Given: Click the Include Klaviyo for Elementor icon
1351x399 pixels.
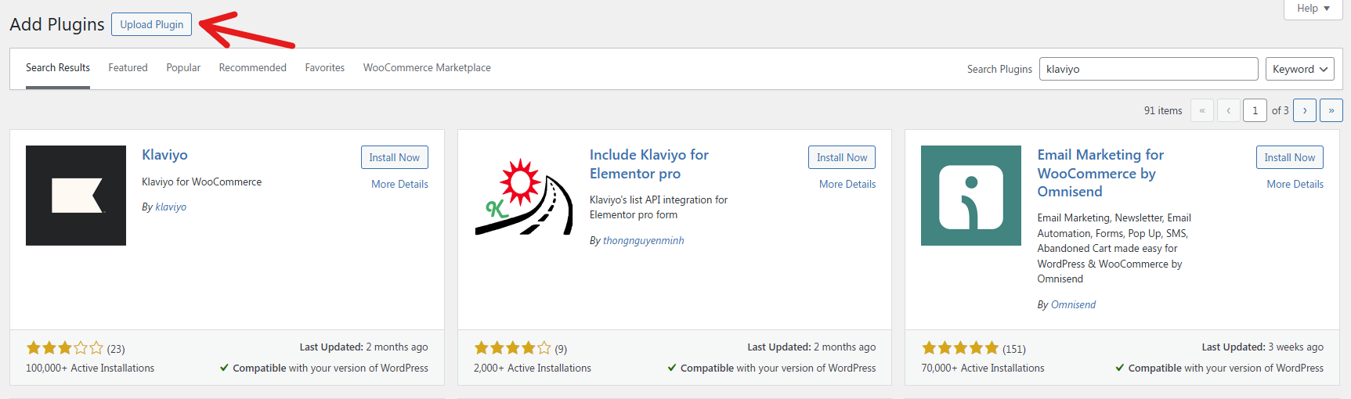Looking at the screenshot, I should coord(523,196).
